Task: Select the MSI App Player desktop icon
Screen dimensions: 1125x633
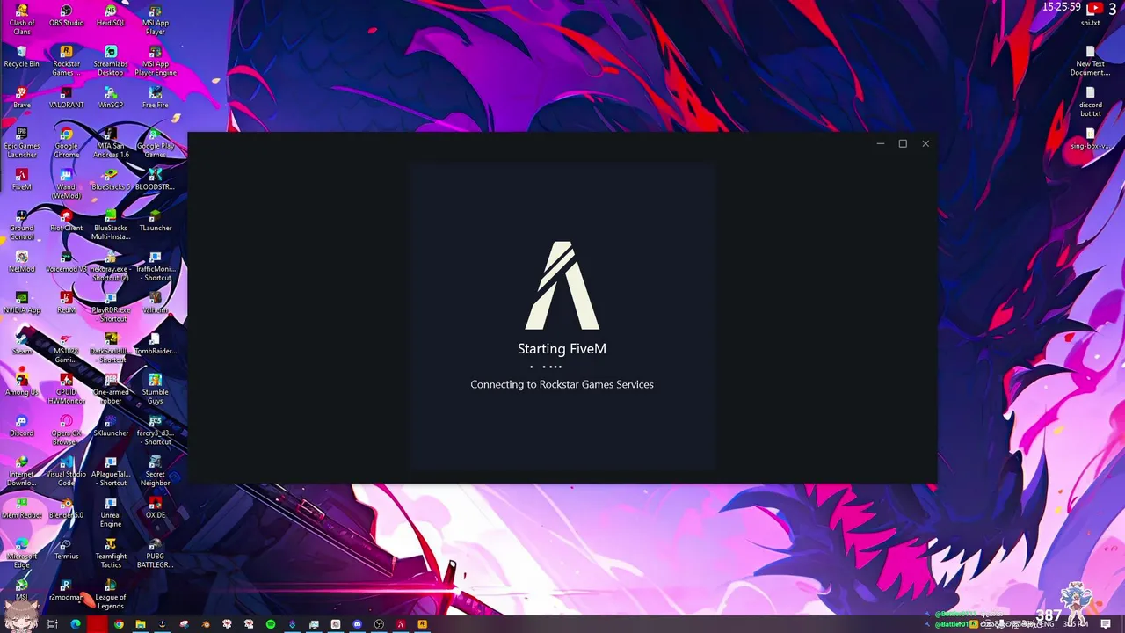Action: (156, 18)
